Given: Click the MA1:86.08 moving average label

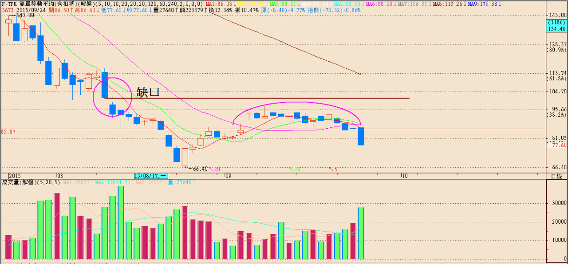Looking at the screenshot, I should 219,4.
